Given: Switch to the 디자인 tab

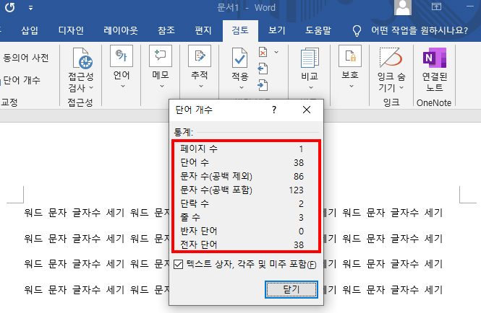Looking at the screenshot, I should click(x=71, y=30).
